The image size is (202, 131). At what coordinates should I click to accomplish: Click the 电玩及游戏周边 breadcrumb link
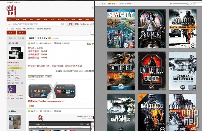28,29
